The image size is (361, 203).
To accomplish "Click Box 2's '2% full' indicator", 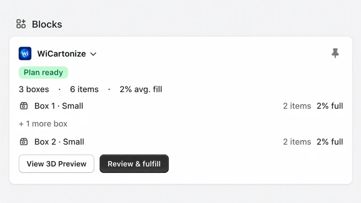I will pos(330,142).
